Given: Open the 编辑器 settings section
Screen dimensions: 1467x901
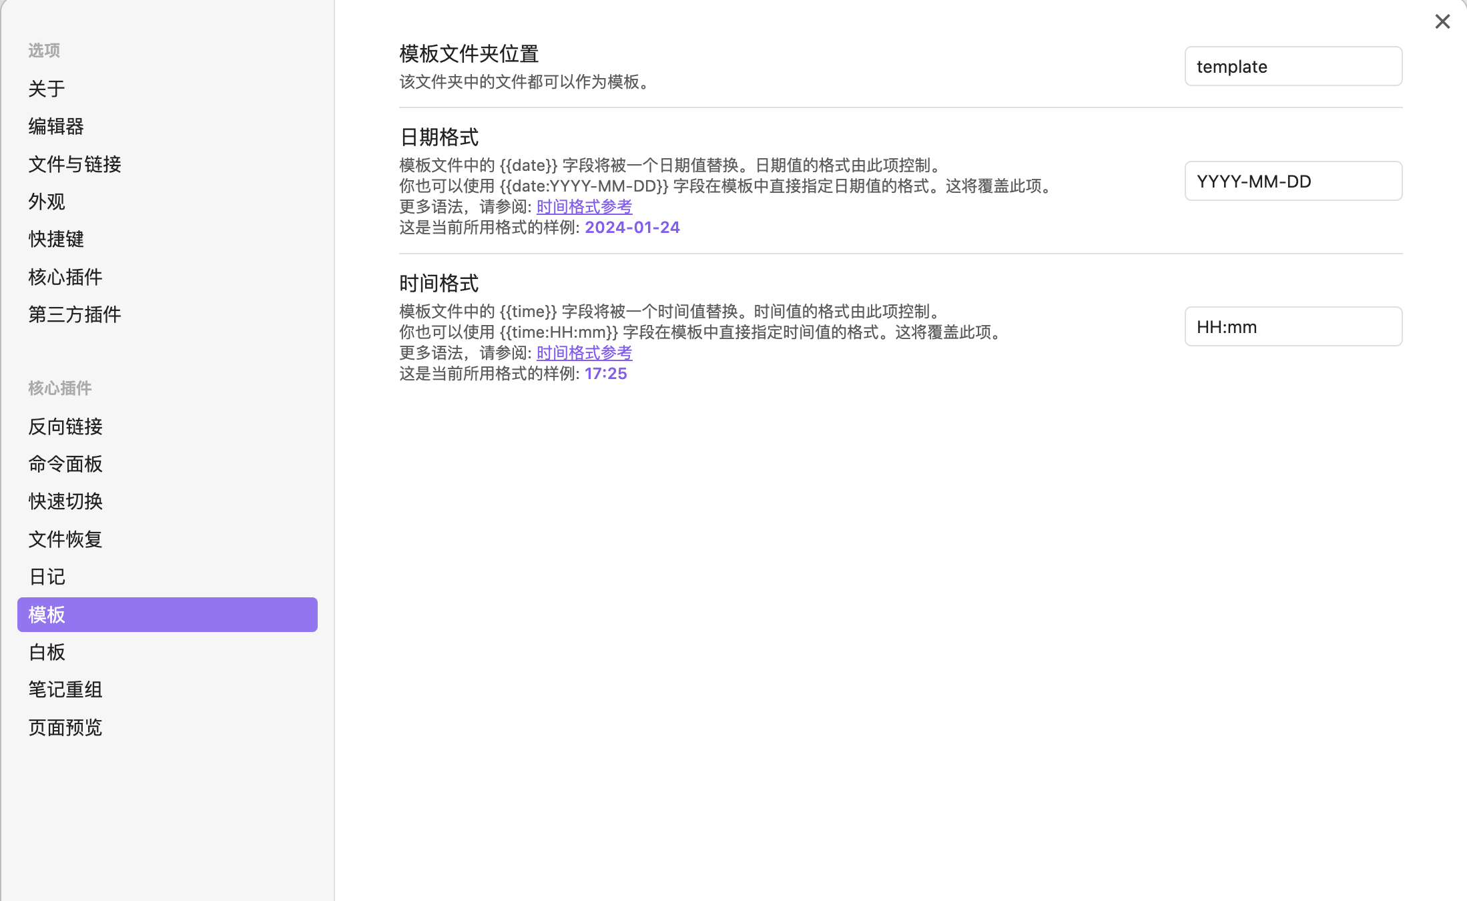Looking at the screenshot, I should [x=56, y=126].
